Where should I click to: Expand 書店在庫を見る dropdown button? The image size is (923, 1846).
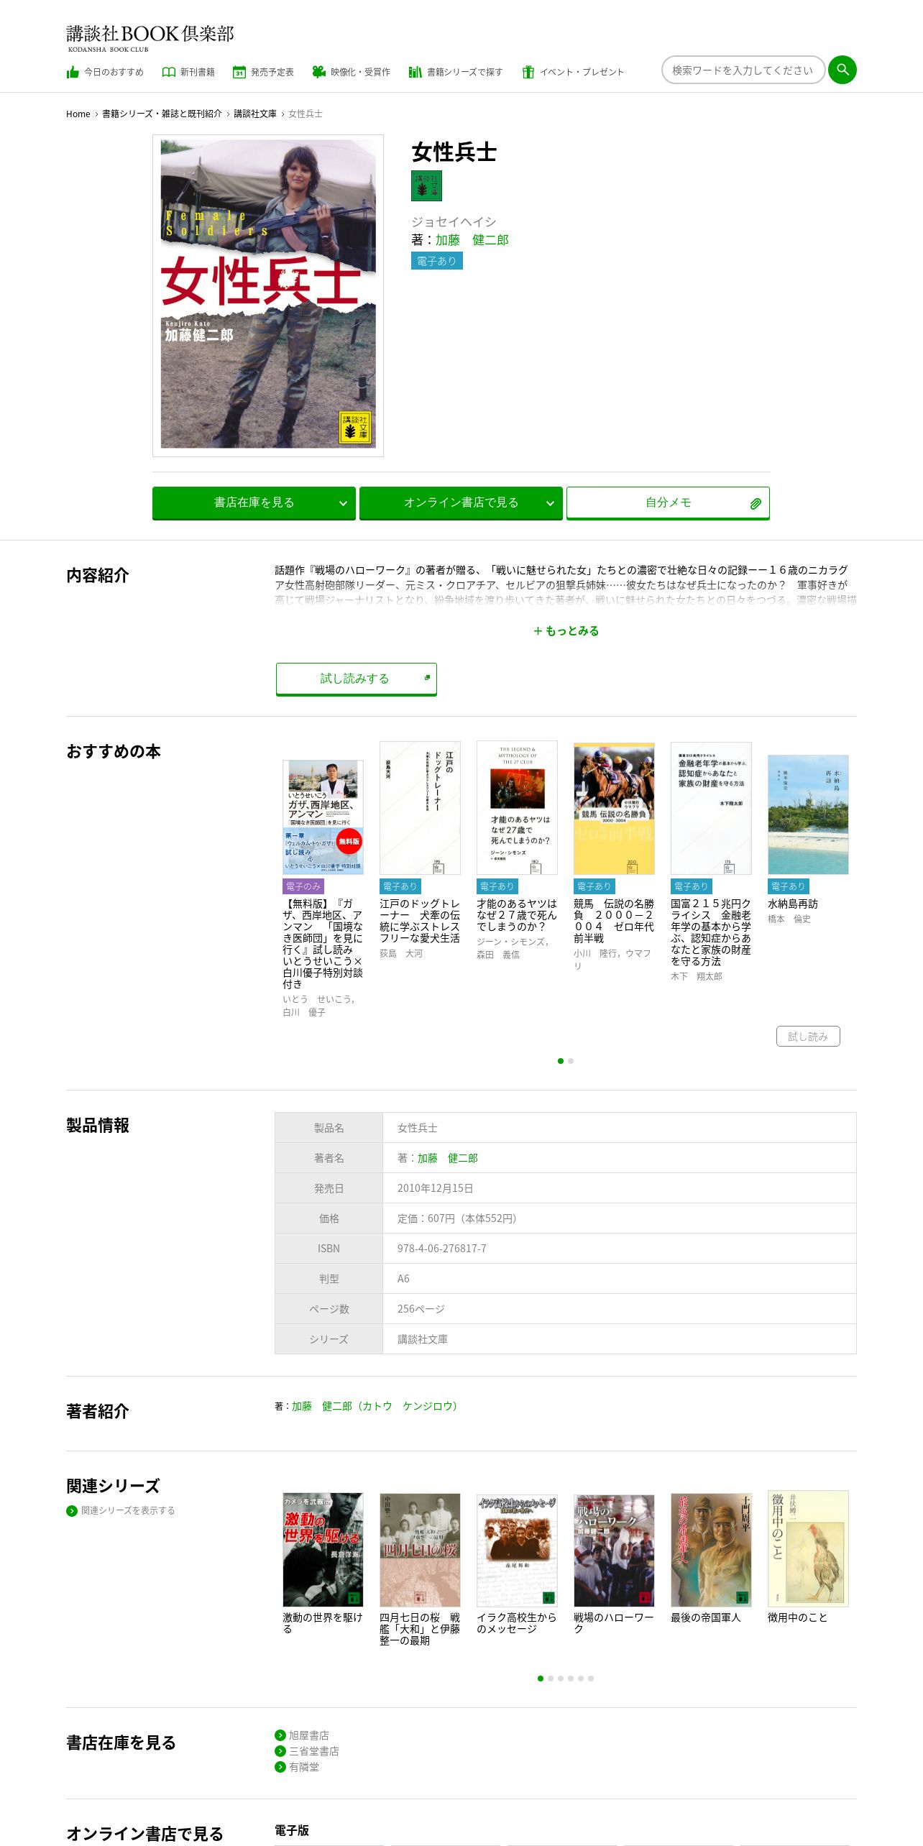click(x=254, y=503)
